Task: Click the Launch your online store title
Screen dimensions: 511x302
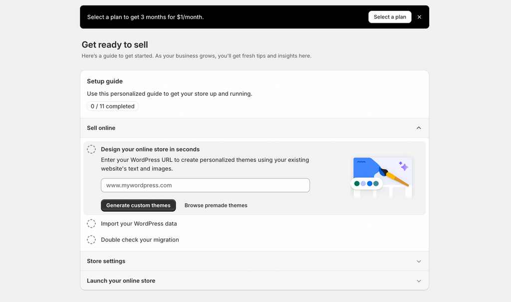Action: click(x=121, y=281)
